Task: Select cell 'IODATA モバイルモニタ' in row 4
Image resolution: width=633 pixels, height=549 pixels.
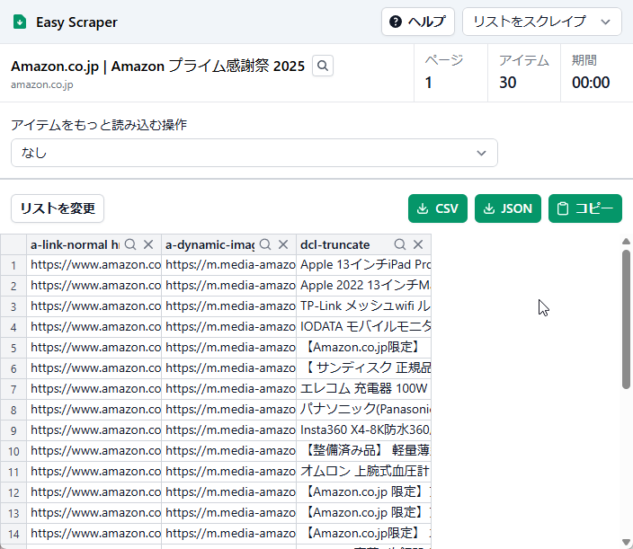Action: (x=364, y=327)
